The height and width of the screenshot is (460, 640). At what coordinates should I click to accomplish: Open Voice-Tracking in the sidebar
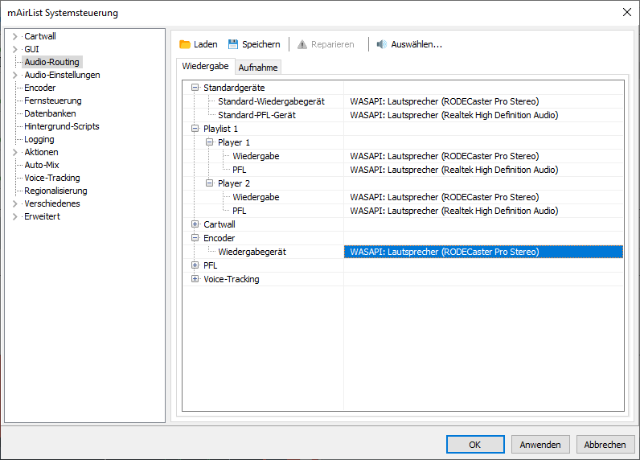51,178
